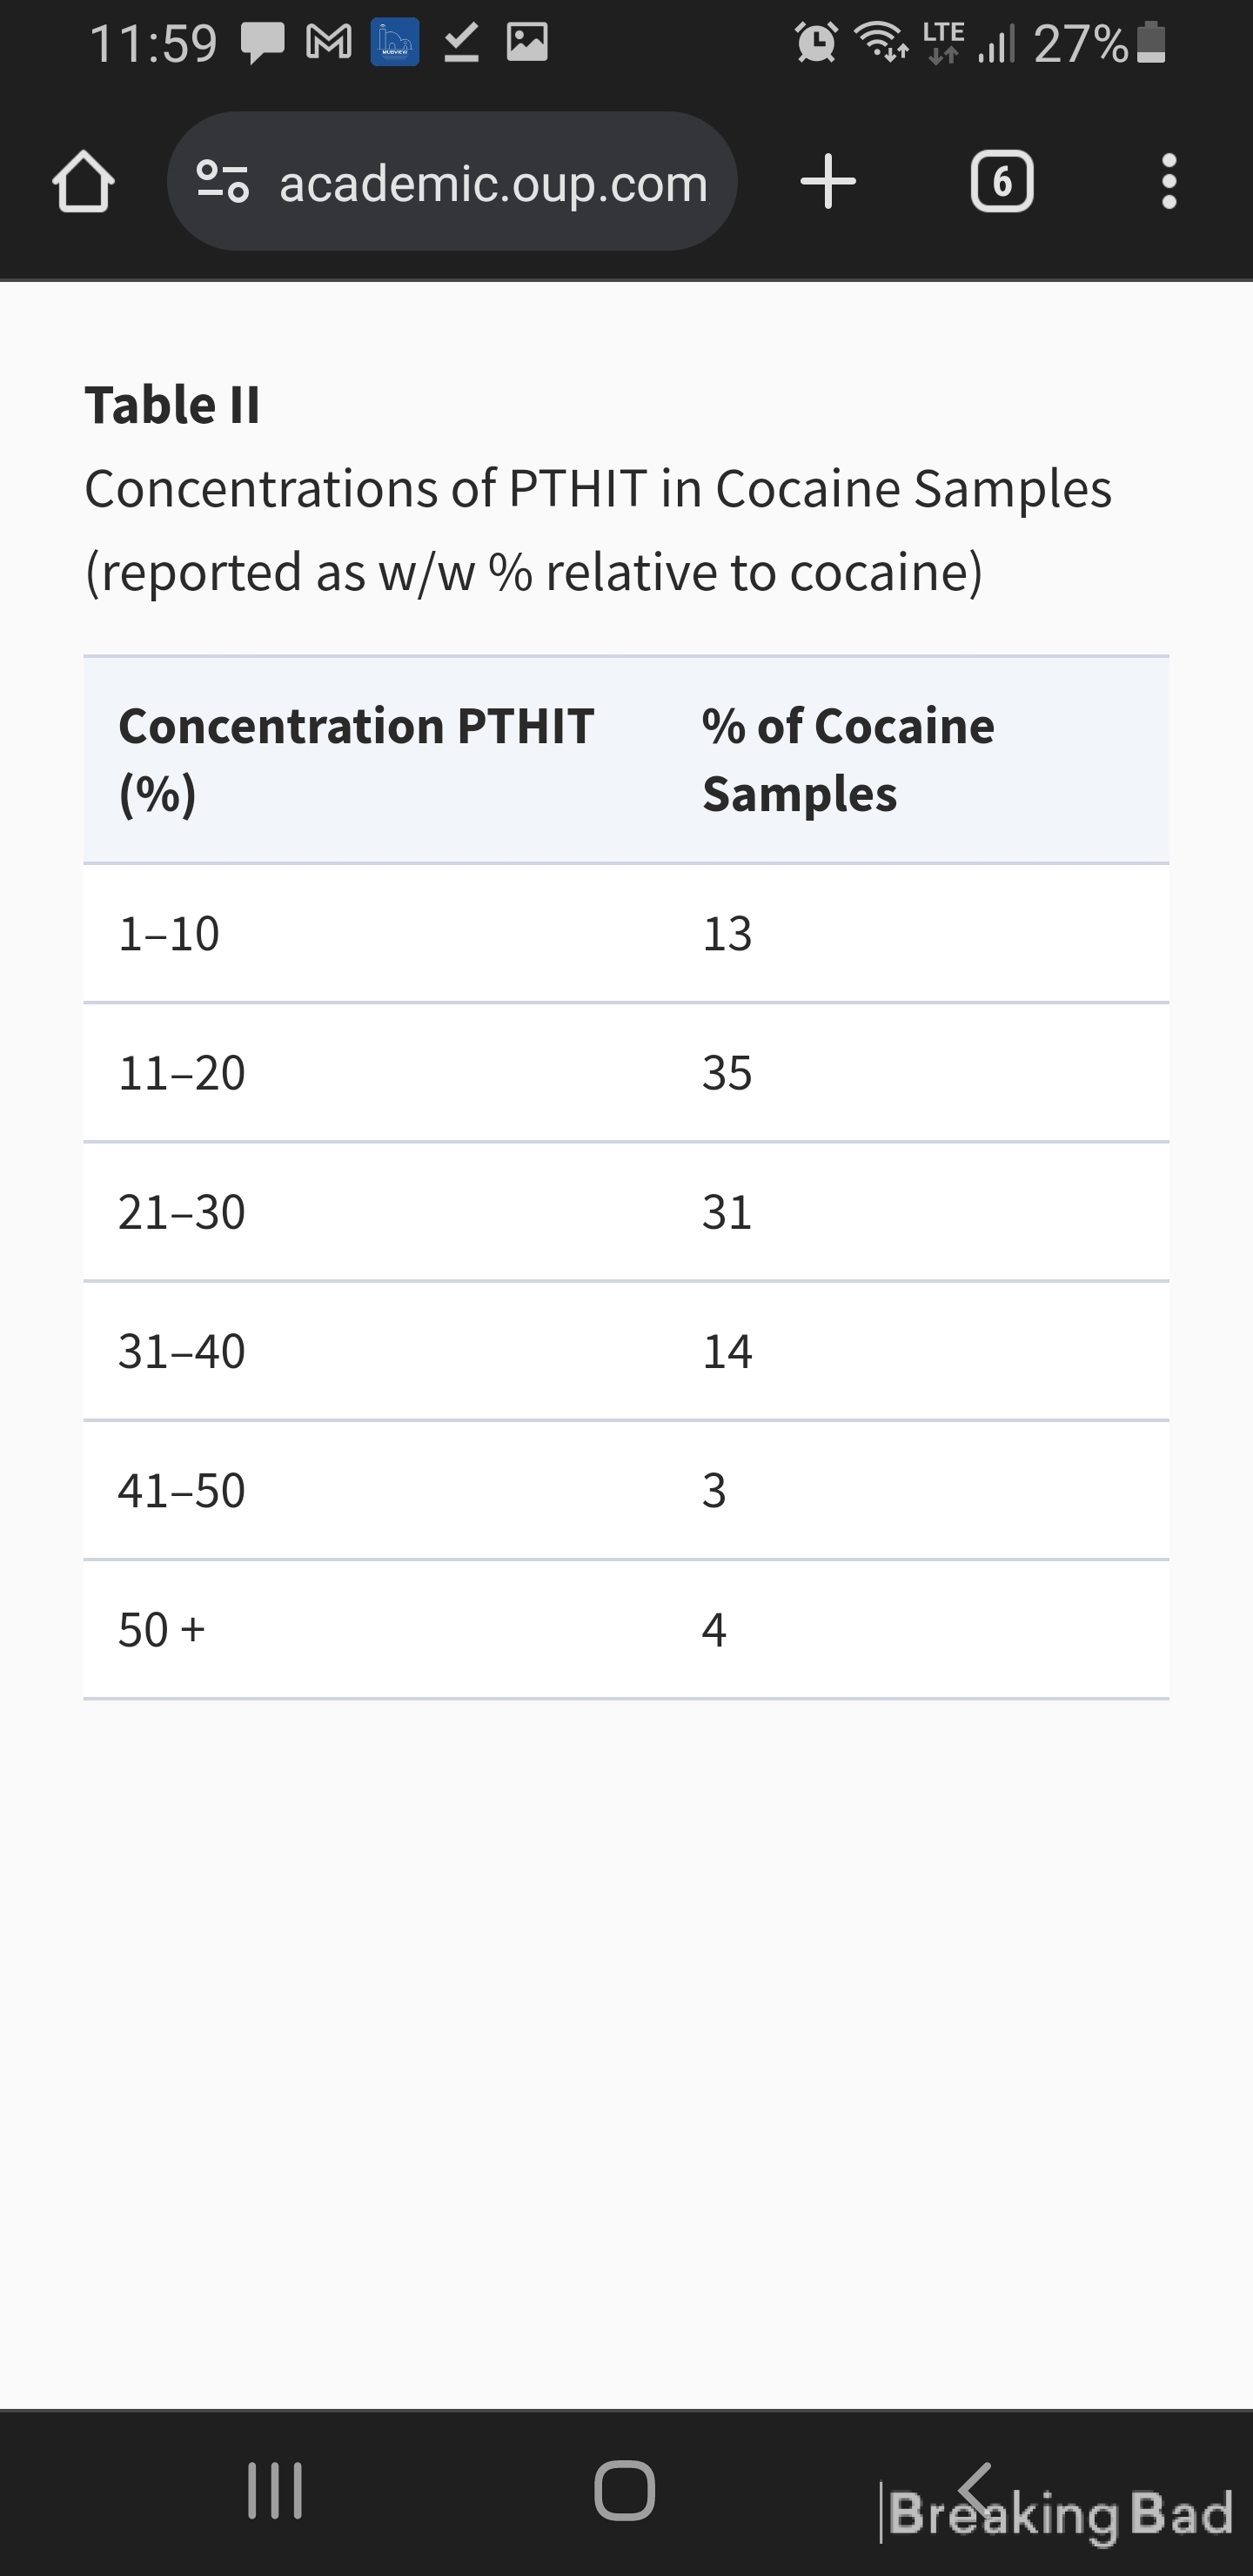Tap the 50 + table row
1253x2576 pixels.
pos(626,1630)
